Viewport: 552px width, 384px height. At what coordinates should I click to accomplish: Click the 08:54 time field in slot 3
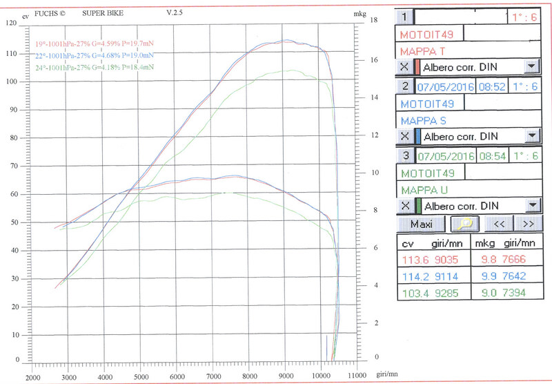click(x=489, y=156)
